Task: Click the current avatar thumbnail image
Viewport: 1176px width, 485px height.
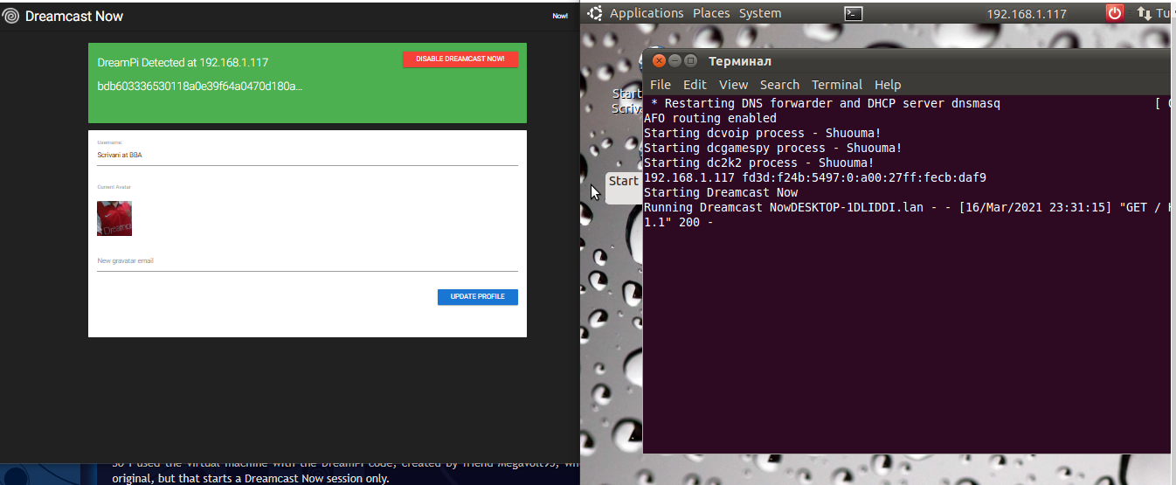Action: point(114,218)
